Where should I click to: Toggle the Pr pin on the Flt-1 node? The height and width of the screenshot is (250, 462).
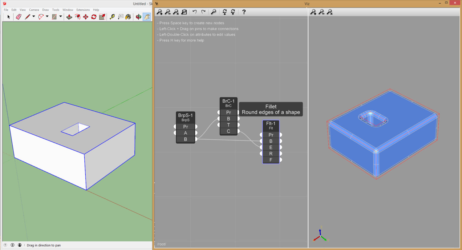click(x=271, y=135)
